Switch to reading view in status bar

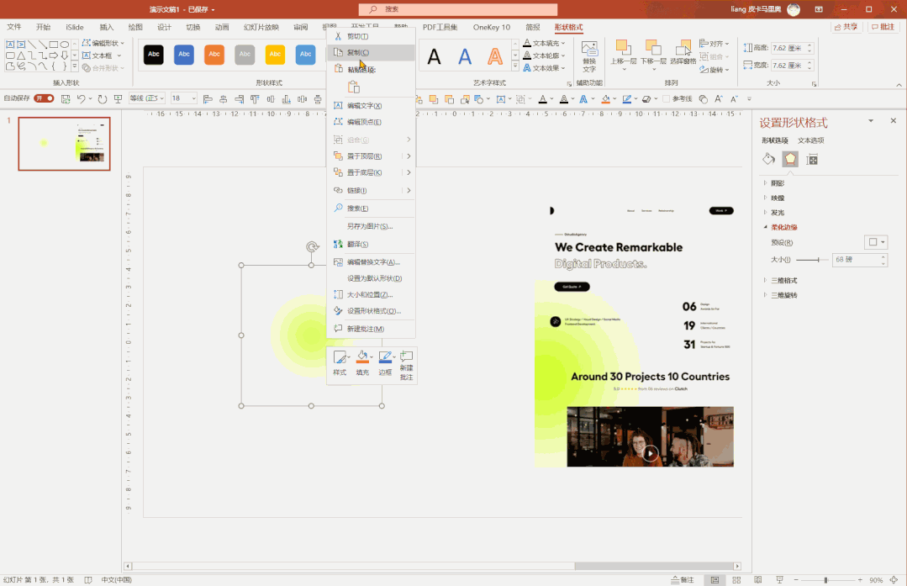pyautogui.click(x=757, y=579)
